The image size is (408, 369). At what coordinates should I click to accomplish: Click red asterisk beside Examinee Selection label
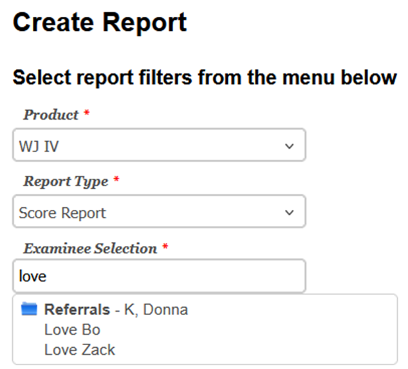(x=165, y=247)
